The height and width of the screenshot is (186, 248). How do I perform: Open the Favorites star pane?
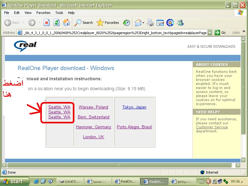(108, 23)
